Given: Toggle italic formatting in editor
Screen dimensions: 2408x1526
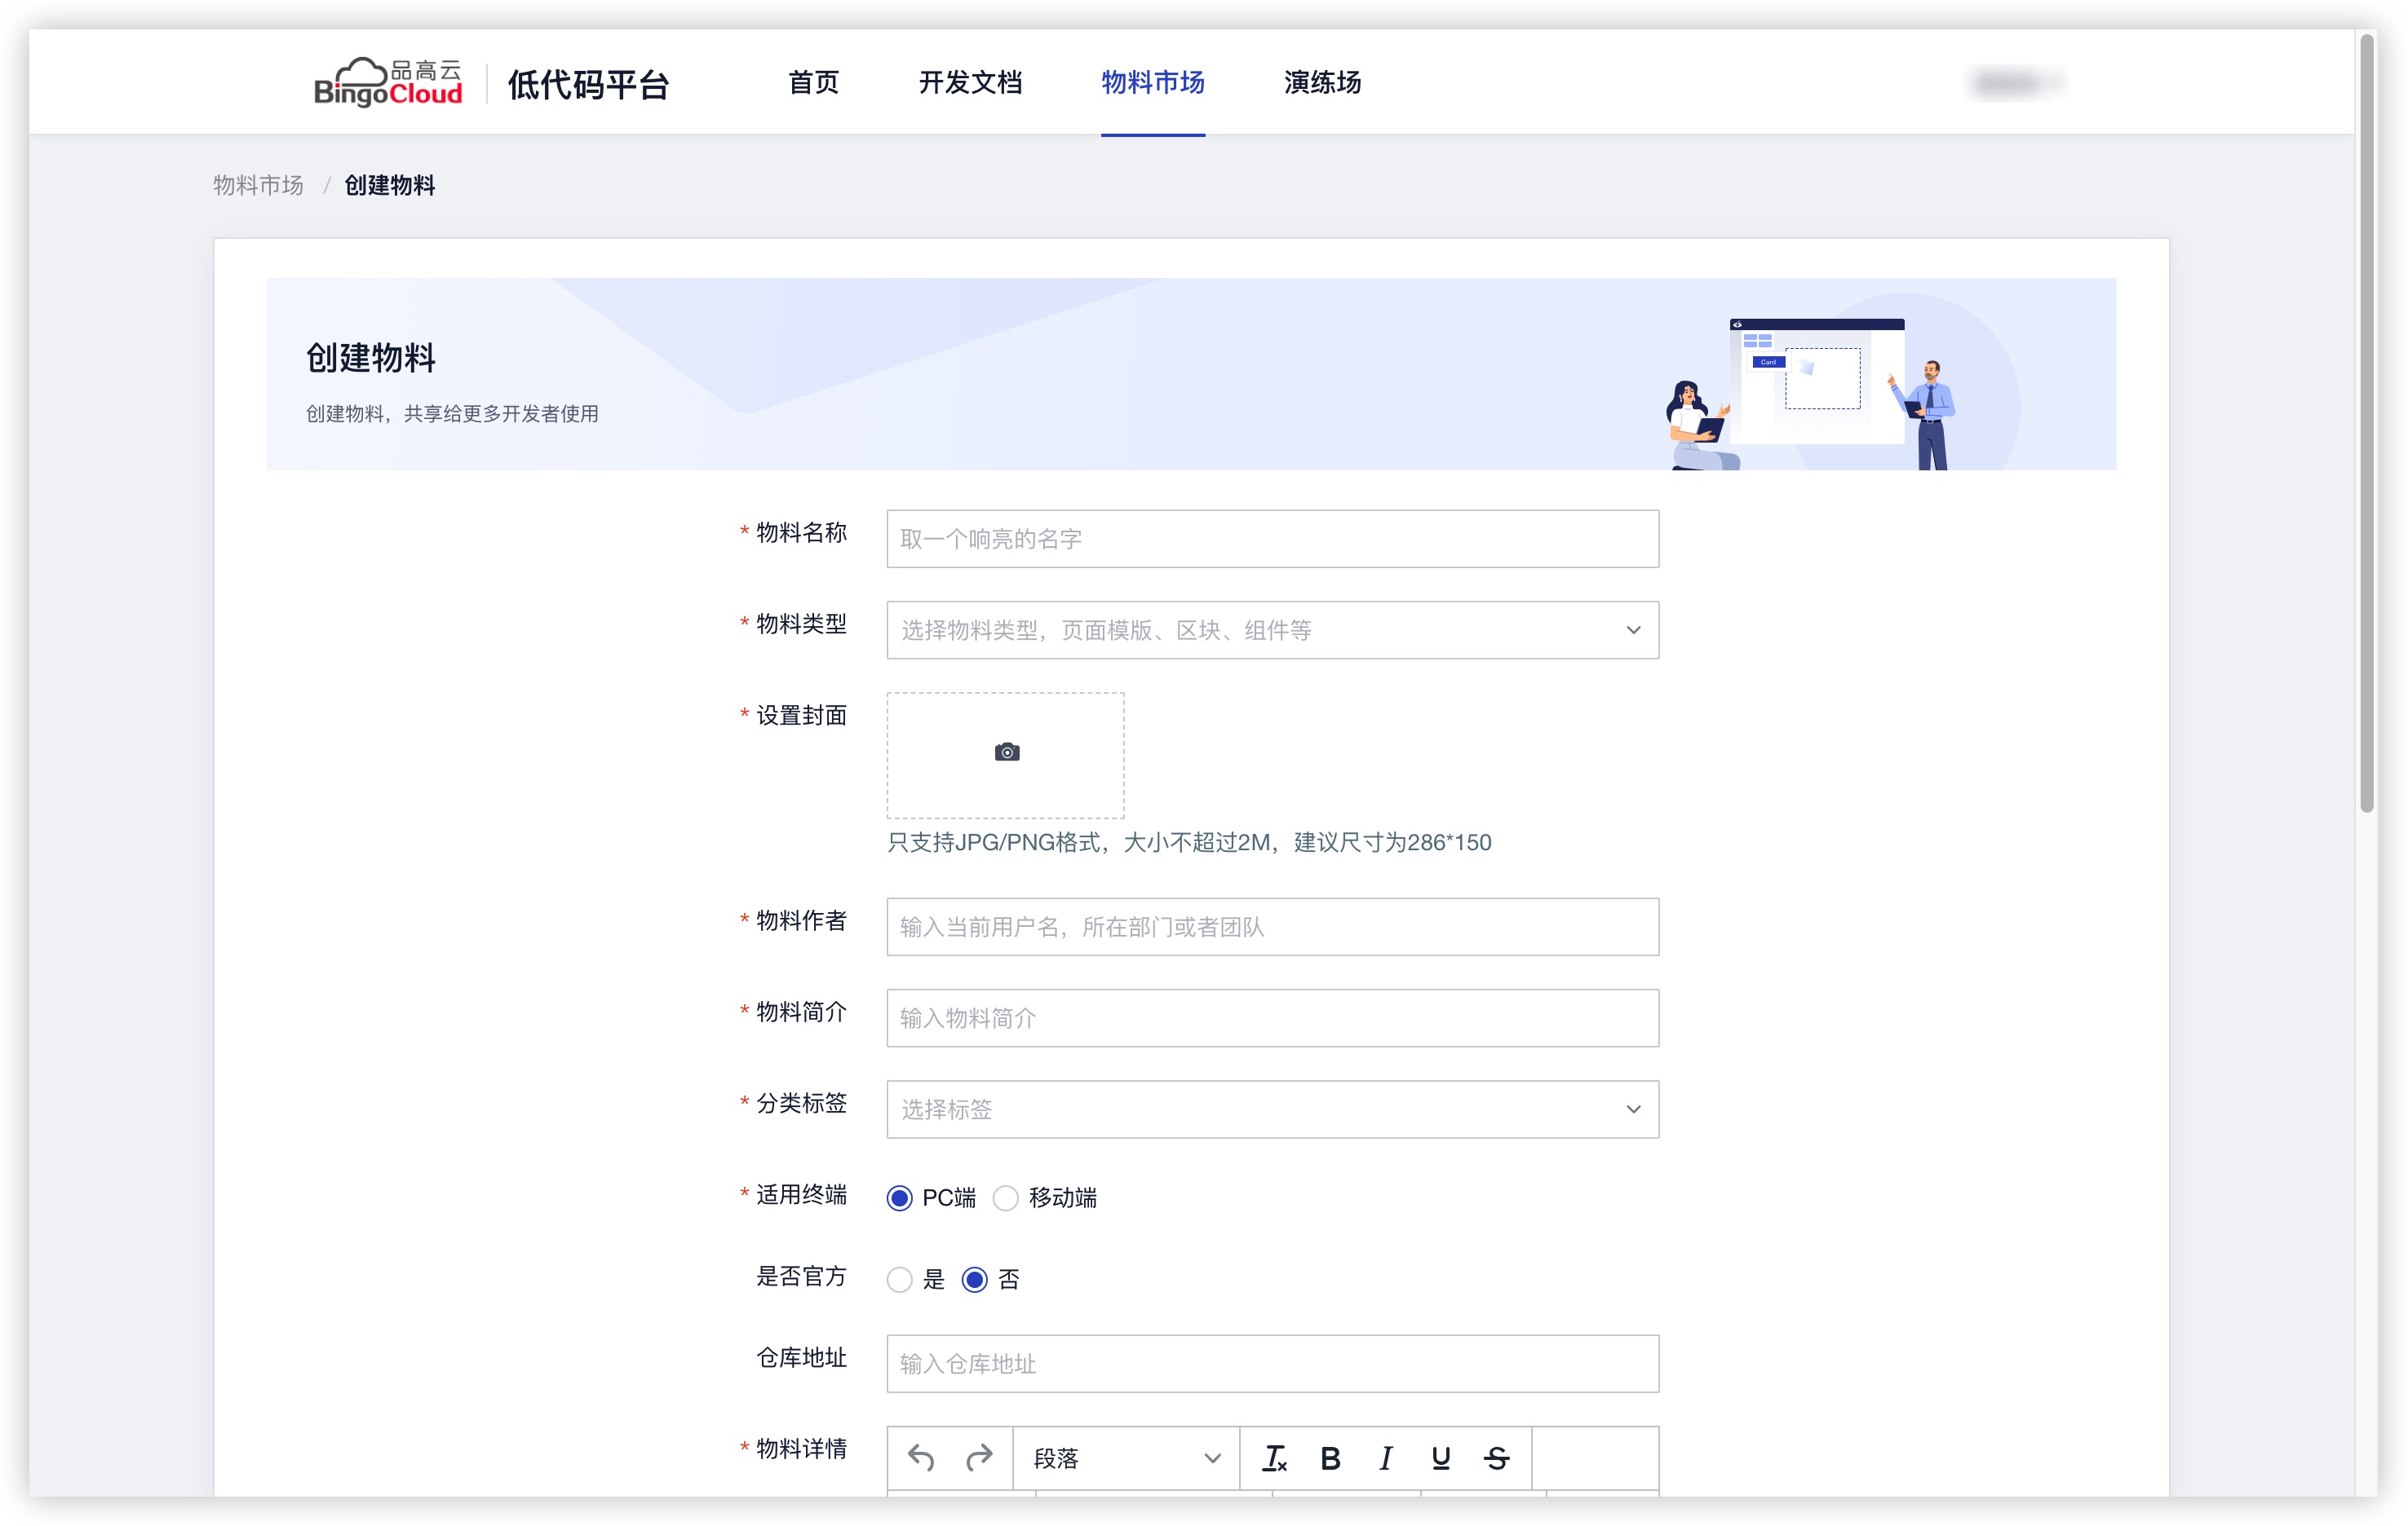Looking at the screenshot, I should [1385, 1458].
